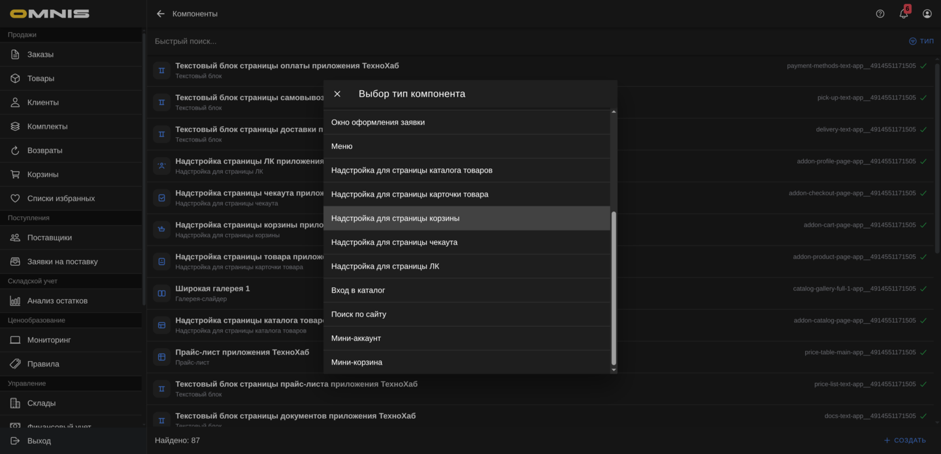Go to Товары in the sidebar

tap(41, 78)
